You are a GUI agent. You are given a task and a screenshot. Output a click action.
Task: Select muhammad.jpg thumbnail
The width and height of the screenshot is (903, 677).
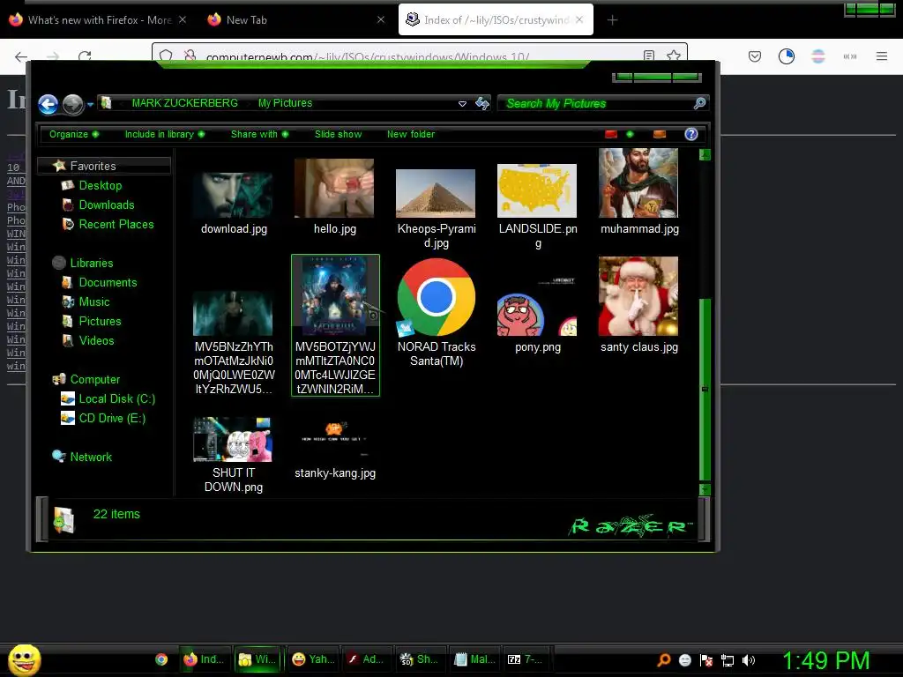pos(638,183)
